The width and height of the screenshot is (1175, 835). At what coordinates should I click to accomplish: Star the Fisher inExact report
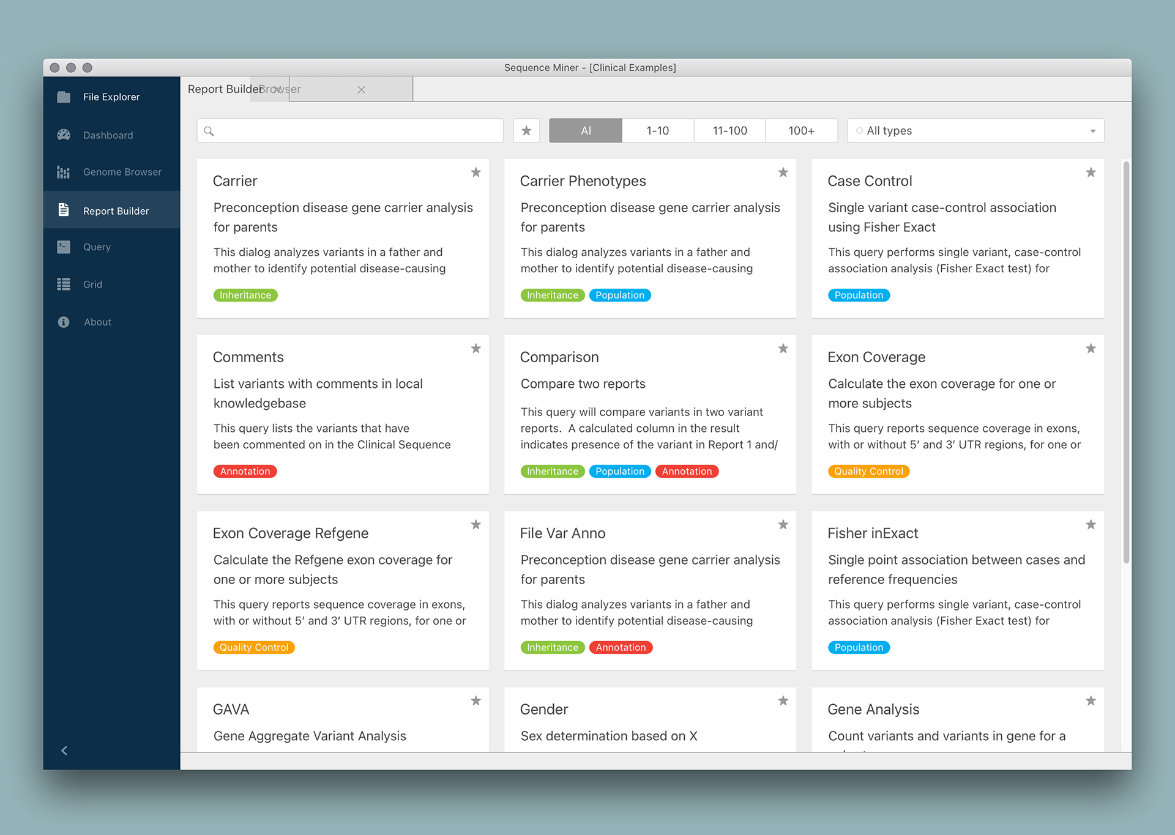click(1091, 525)
